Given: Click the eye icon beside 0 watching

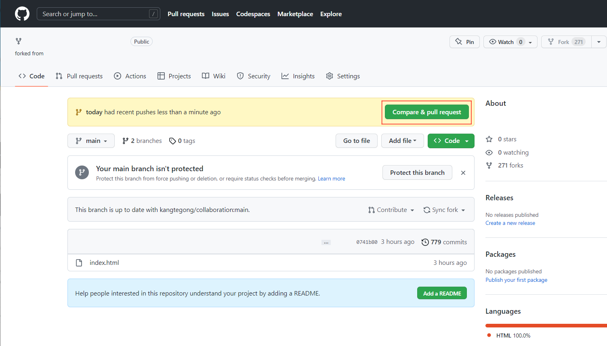Looking at the screenshot, I should tap(489, 153).
